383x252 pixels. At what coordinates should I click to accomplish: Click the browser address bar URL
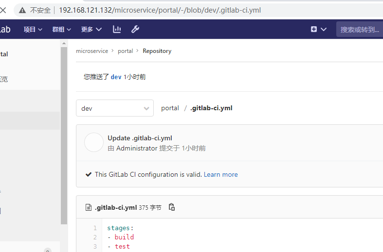coord(160,10)
